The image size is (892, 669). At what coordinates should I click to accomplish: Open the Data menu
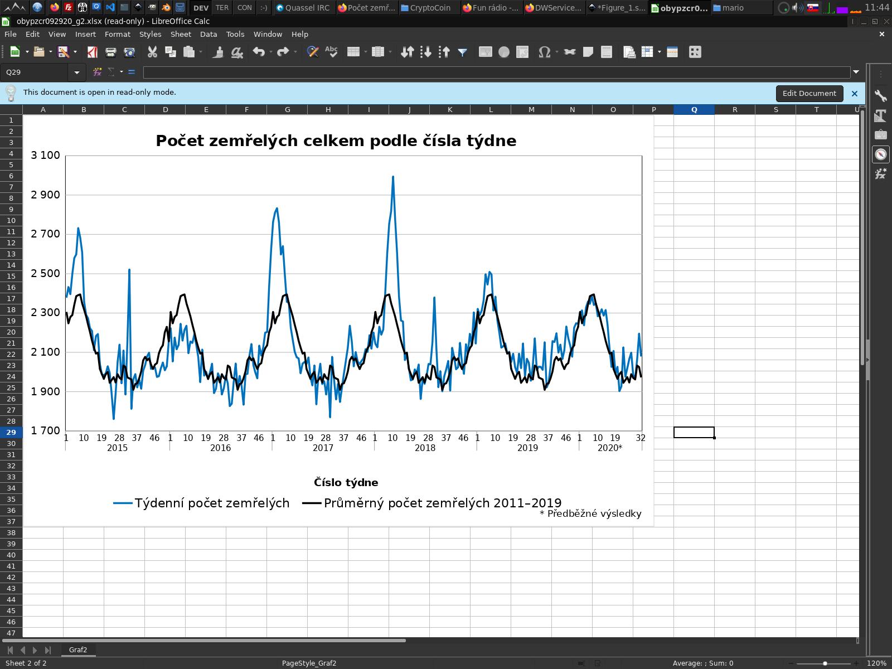[209, 34]
